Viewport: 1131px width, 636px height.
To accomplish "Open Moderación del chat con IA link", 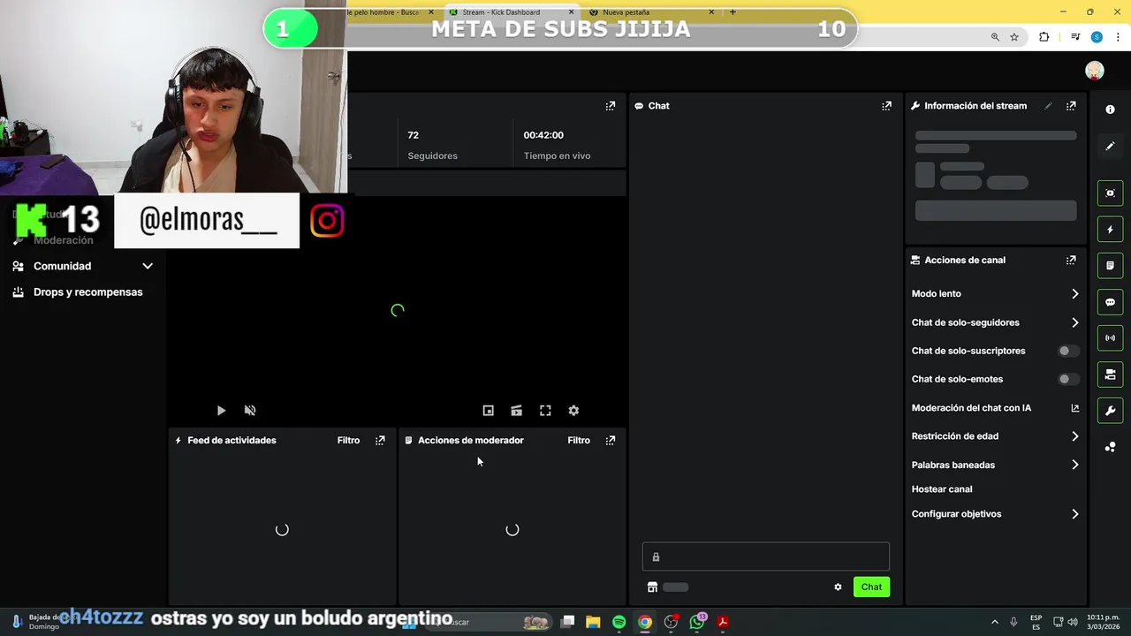I will 995,408.
